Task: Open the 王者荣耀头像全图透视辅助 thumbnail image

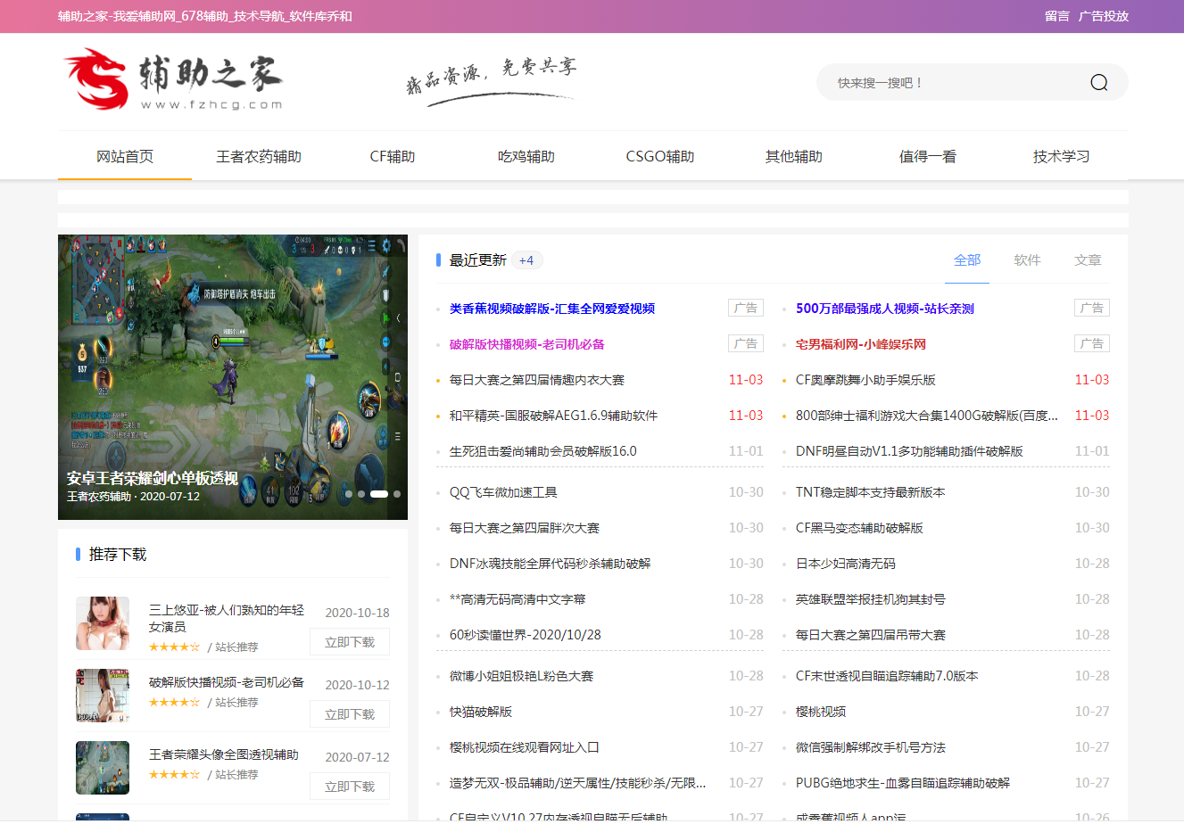Action: click(x=103, y=767)
